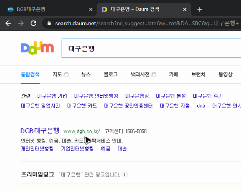Open the 지도 search tab

(x=57, y=74)
